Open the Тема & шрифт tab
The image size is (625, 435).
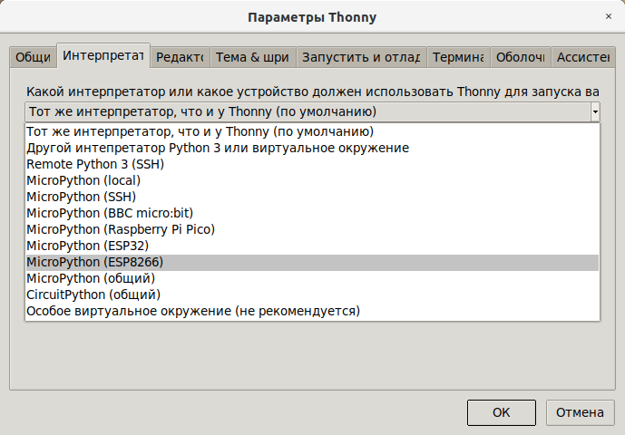click(253, 57)
